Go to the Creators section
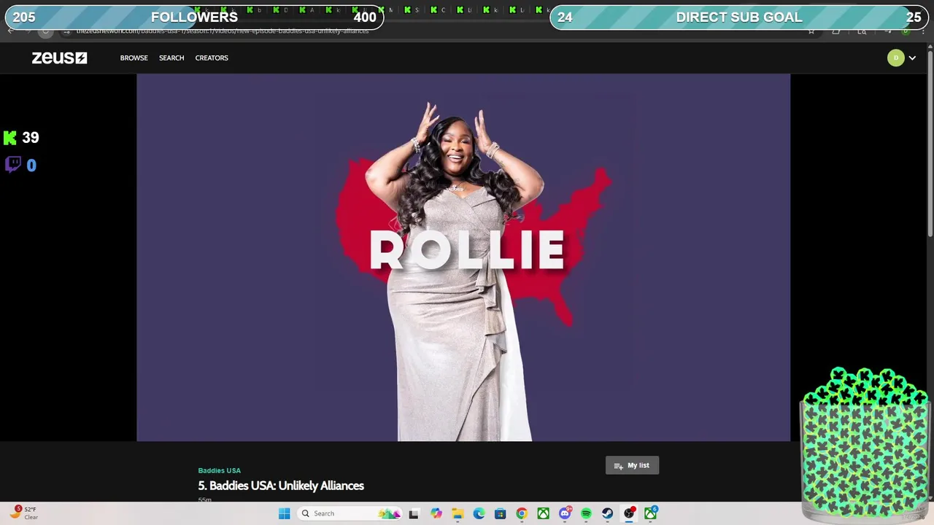 212,58
